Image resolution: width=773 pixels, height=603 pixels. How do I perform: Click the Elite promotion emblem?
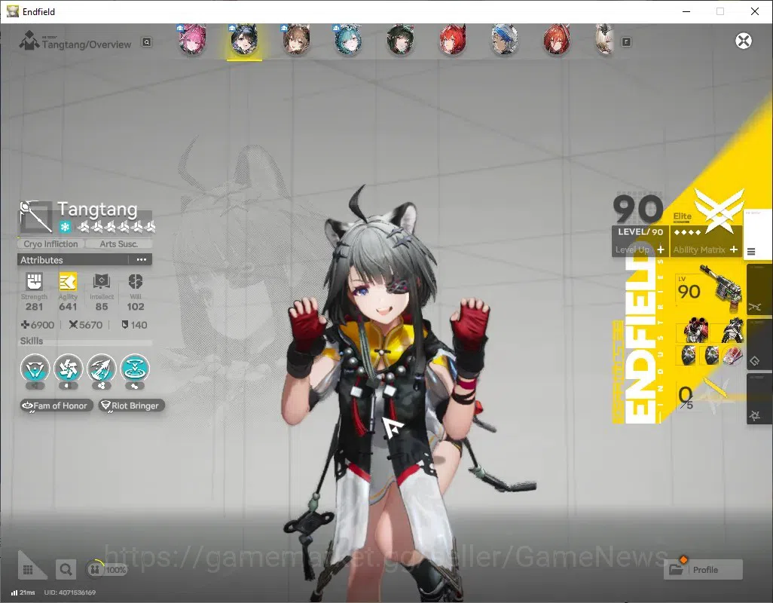tap(718, 212)
